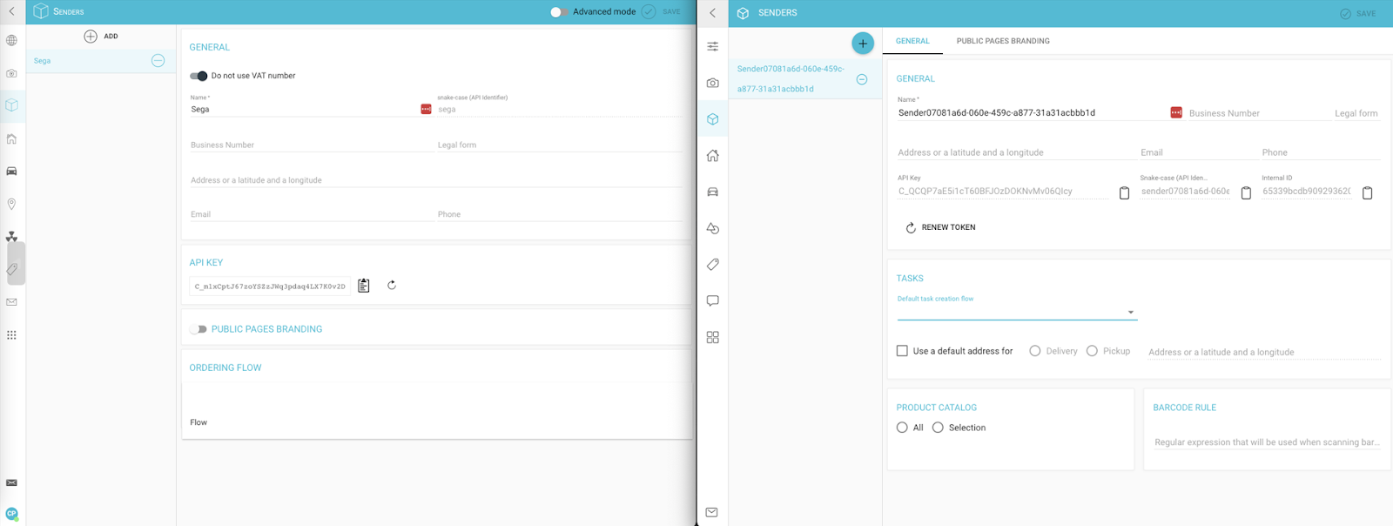This screenshot has height=526, width=1393.
Task: Select the Delivery radio option
Action: click(1034, 351)
